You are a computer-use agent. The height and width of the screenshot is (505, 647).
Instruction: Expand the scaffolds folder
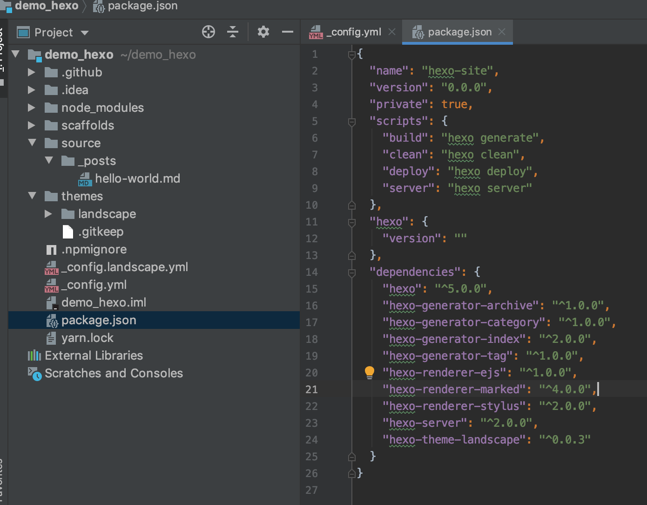click(32, 125)
